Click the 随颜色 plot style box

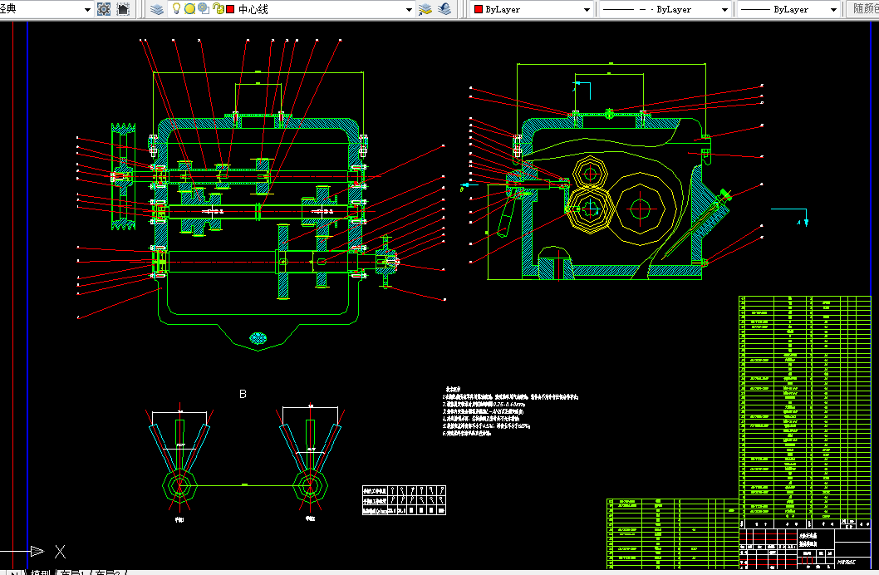click(864, 9)
